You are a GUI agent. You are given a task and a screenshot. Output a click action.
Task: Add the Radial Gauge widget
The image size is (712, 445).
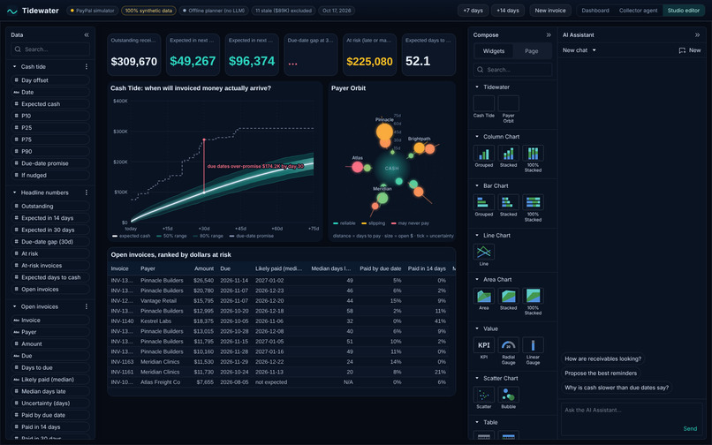(x=509, y=345)
